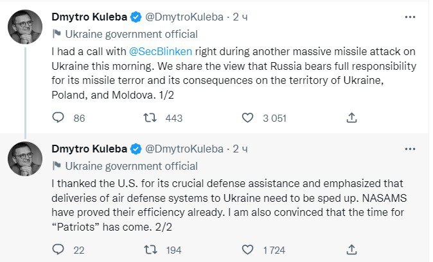Reply to the first tweet about the Blinken call

click(x=58, y=118)
